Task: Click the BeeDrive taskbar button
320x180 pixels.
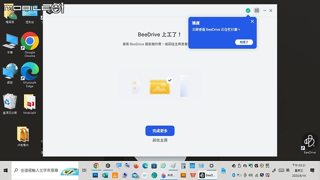Action: pyautogui.click(x=208, y=175)
